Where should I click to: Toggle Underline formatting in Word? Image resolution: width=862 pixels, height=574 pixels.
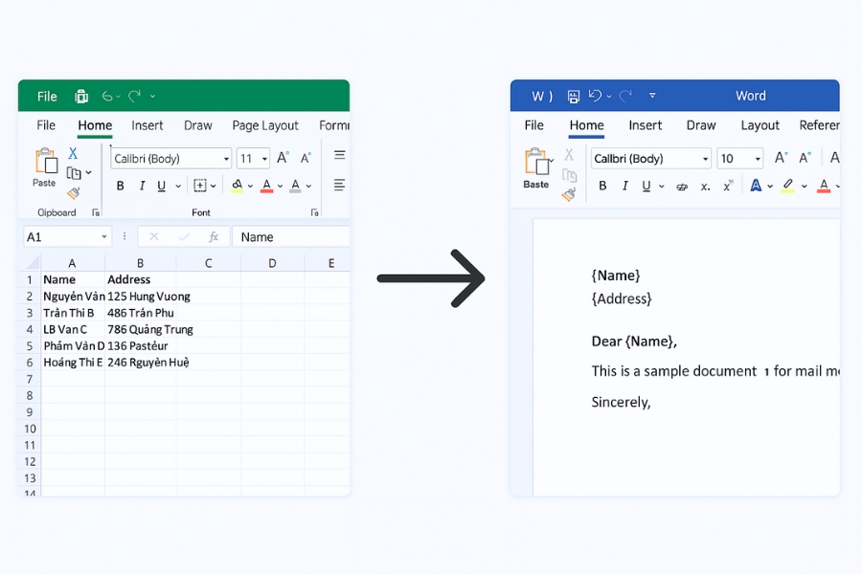click(x=646, y=185)
